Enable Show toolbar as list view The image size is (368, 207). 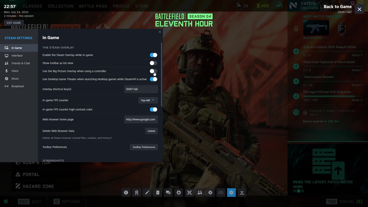(x=154, y=63)
